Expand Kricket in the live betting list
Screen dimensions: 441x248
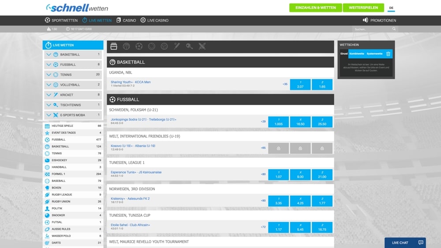coord(73,95)
